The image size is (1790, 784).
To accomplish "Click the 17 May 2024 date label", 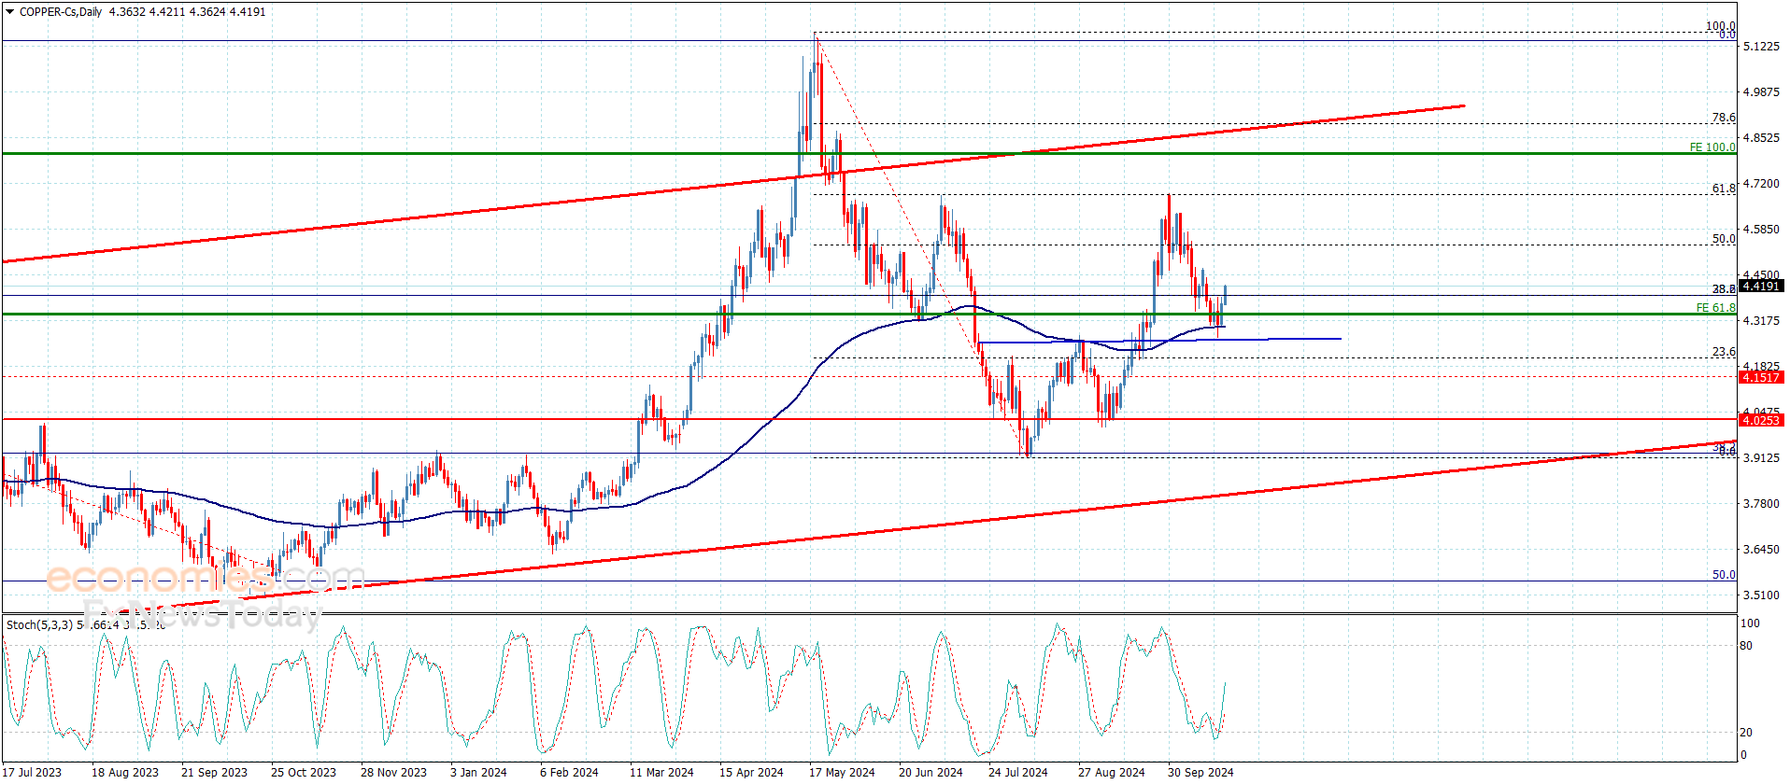I will pyautogui.click(x=842, y=772).
